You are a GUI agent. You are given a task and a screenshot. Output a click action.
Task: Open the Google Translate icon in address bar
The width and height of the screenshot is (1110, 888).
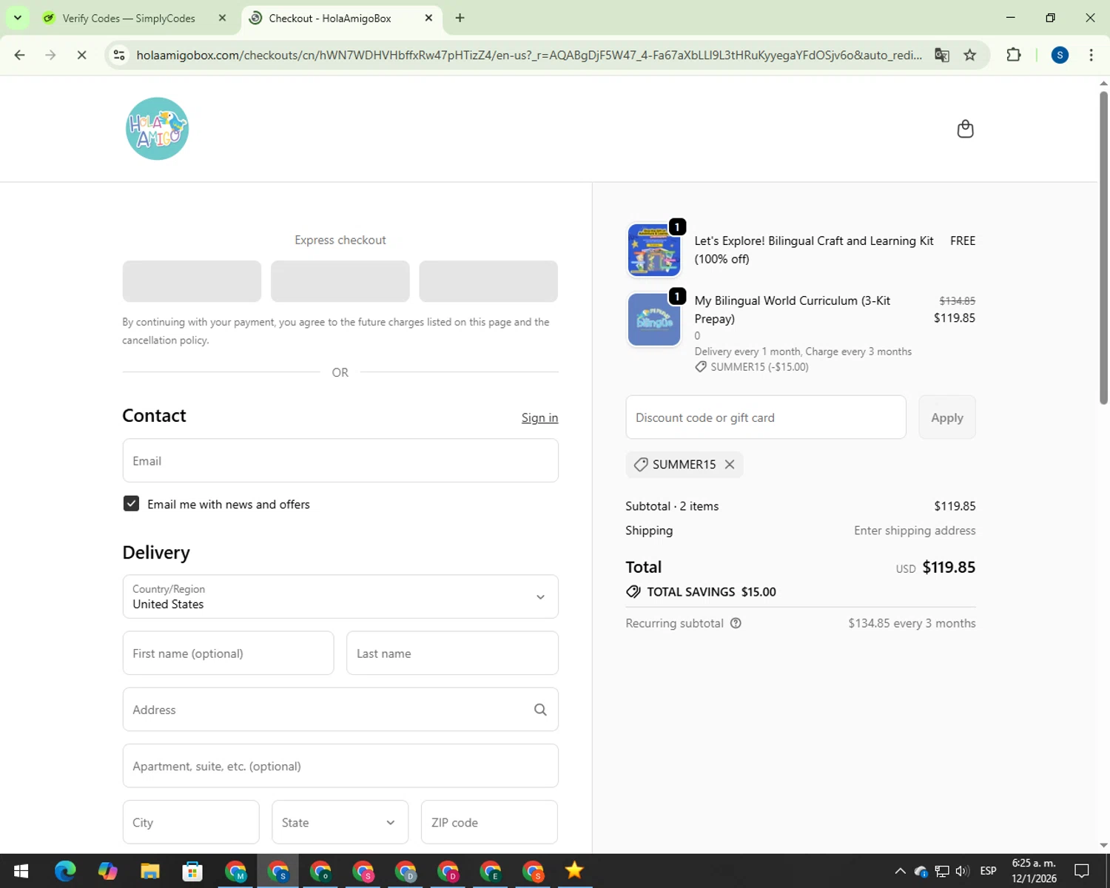click(x=941, y=55)
